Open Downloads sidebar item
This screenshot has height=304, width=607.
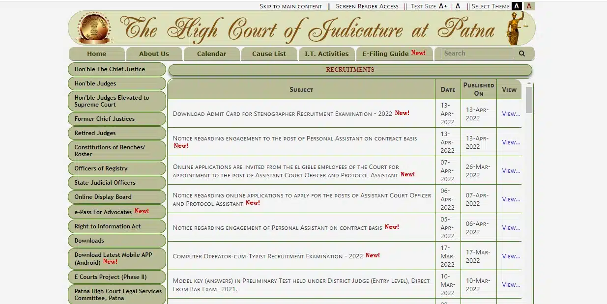click(117, 241)
